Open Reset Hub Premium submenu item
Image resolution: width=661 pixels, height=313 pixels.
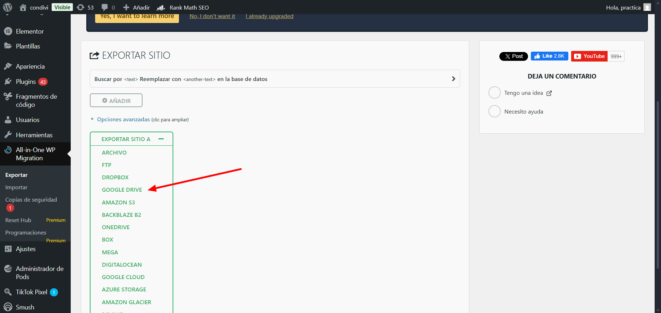(x=35, y=220)
